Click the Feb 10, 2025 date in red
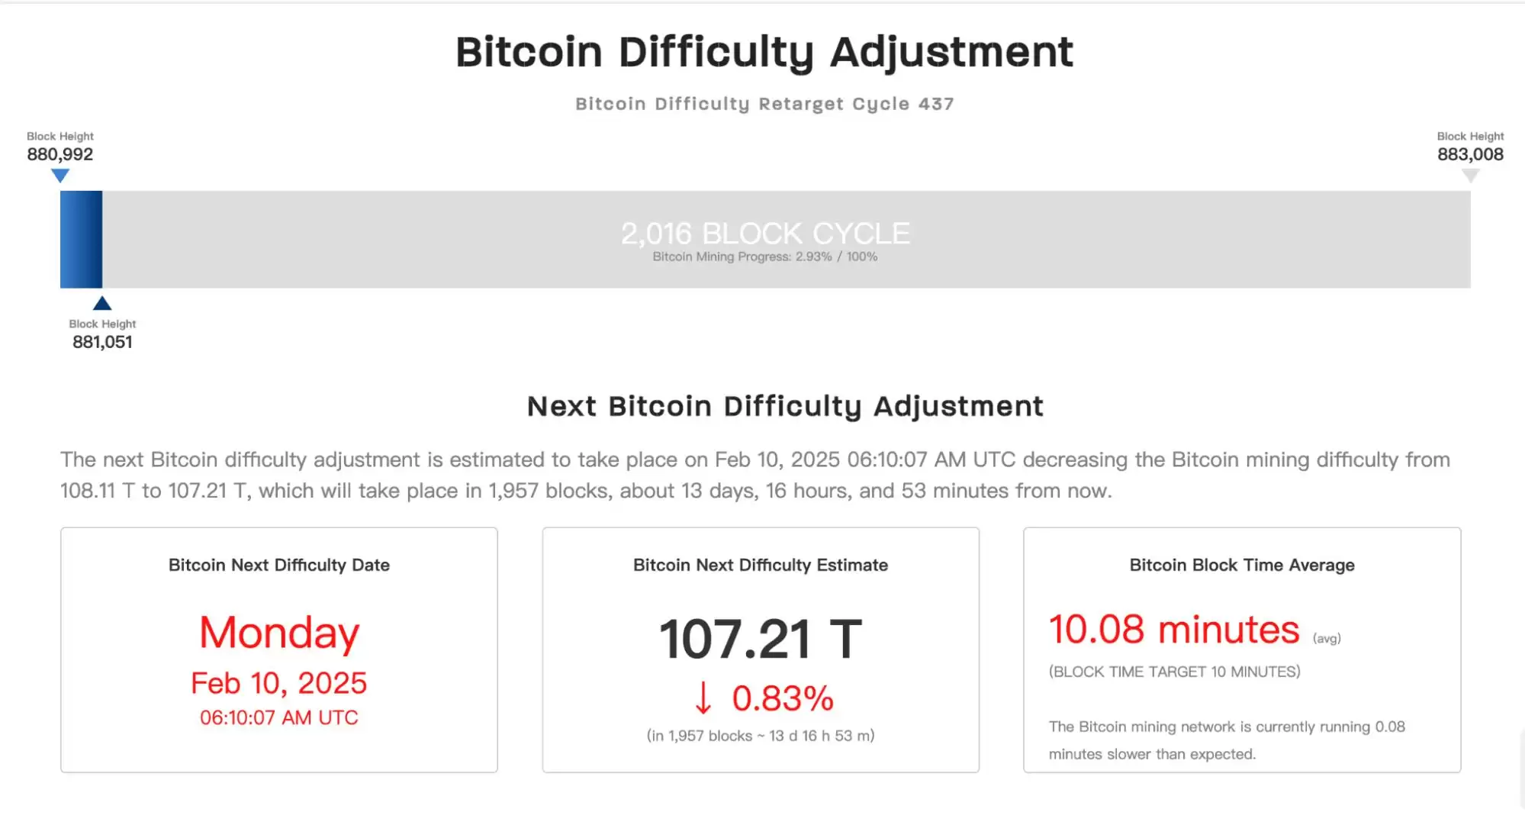The width and height of the screenshot is (1525, 825). click(279, 683)
